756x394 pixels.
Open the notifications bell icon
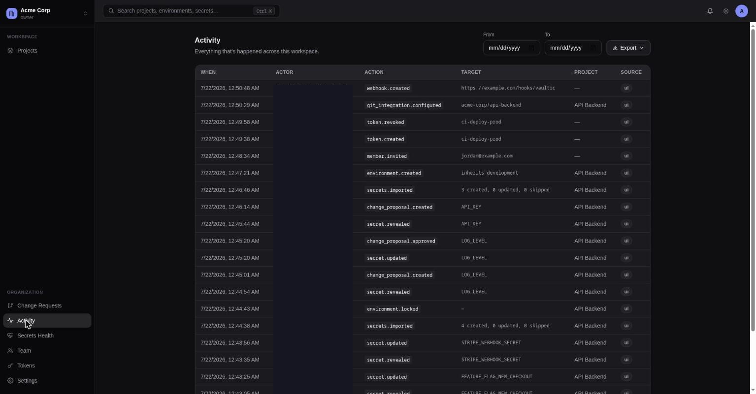[710, 11]
